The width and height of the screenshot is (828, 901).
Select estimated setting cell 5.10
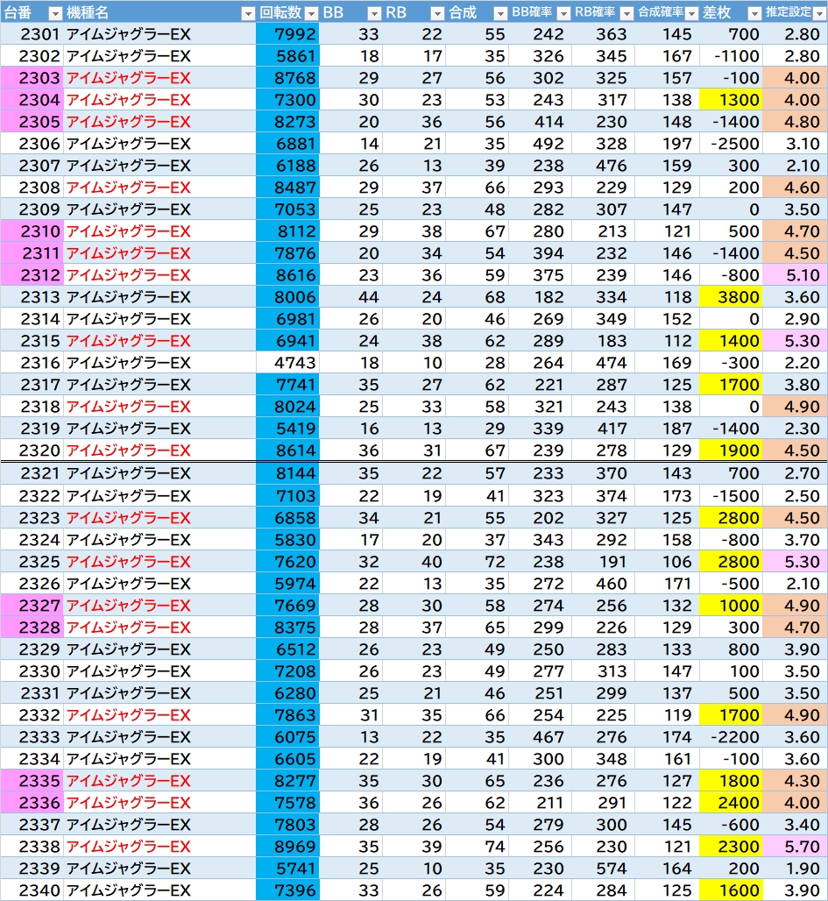tap(796, 275)
